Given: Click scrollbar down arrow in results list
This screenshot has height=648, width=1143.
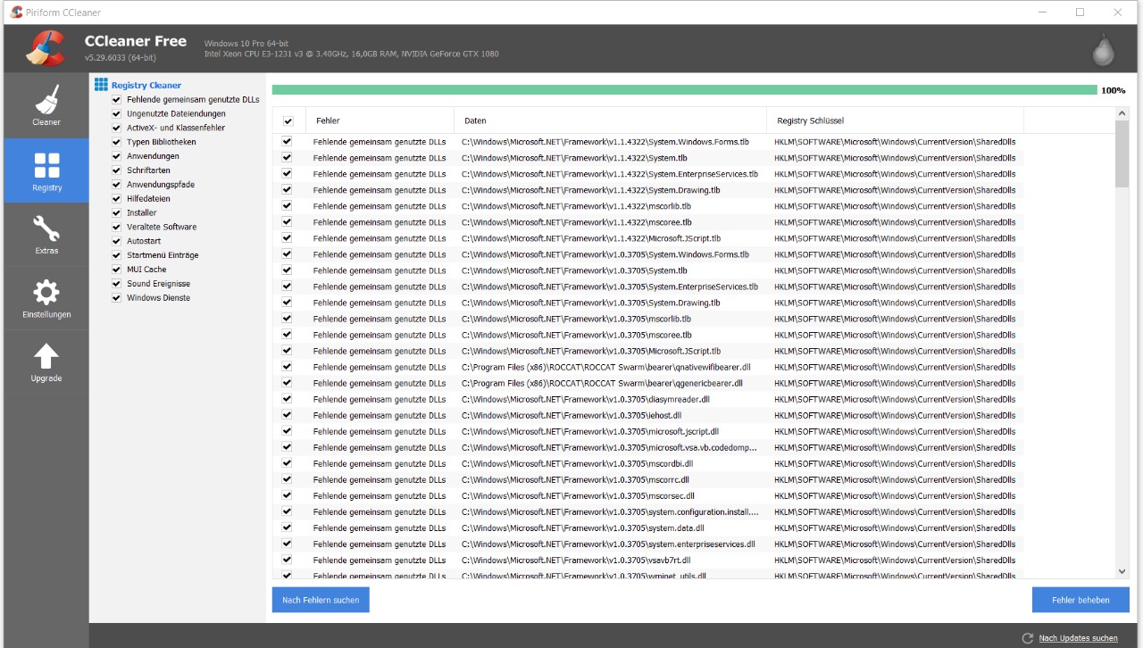Looking at the screenshot, I should (1122, 571).
